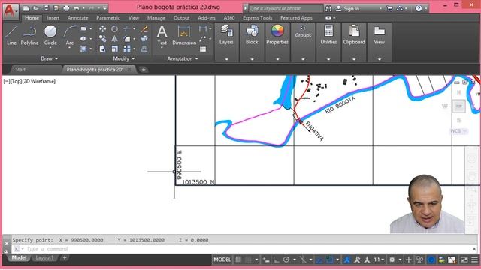
Task: Click the Offset tool icon
Action: pyautogui.click(x=144, y=49)
